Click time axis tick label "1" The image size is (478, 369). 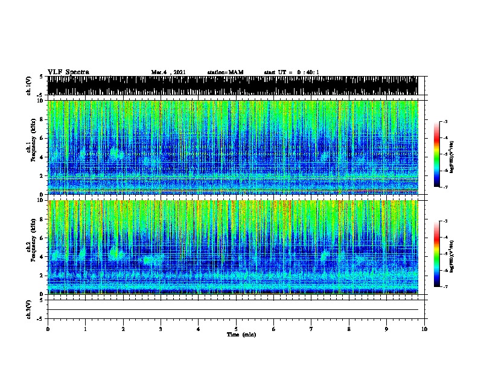85,329
